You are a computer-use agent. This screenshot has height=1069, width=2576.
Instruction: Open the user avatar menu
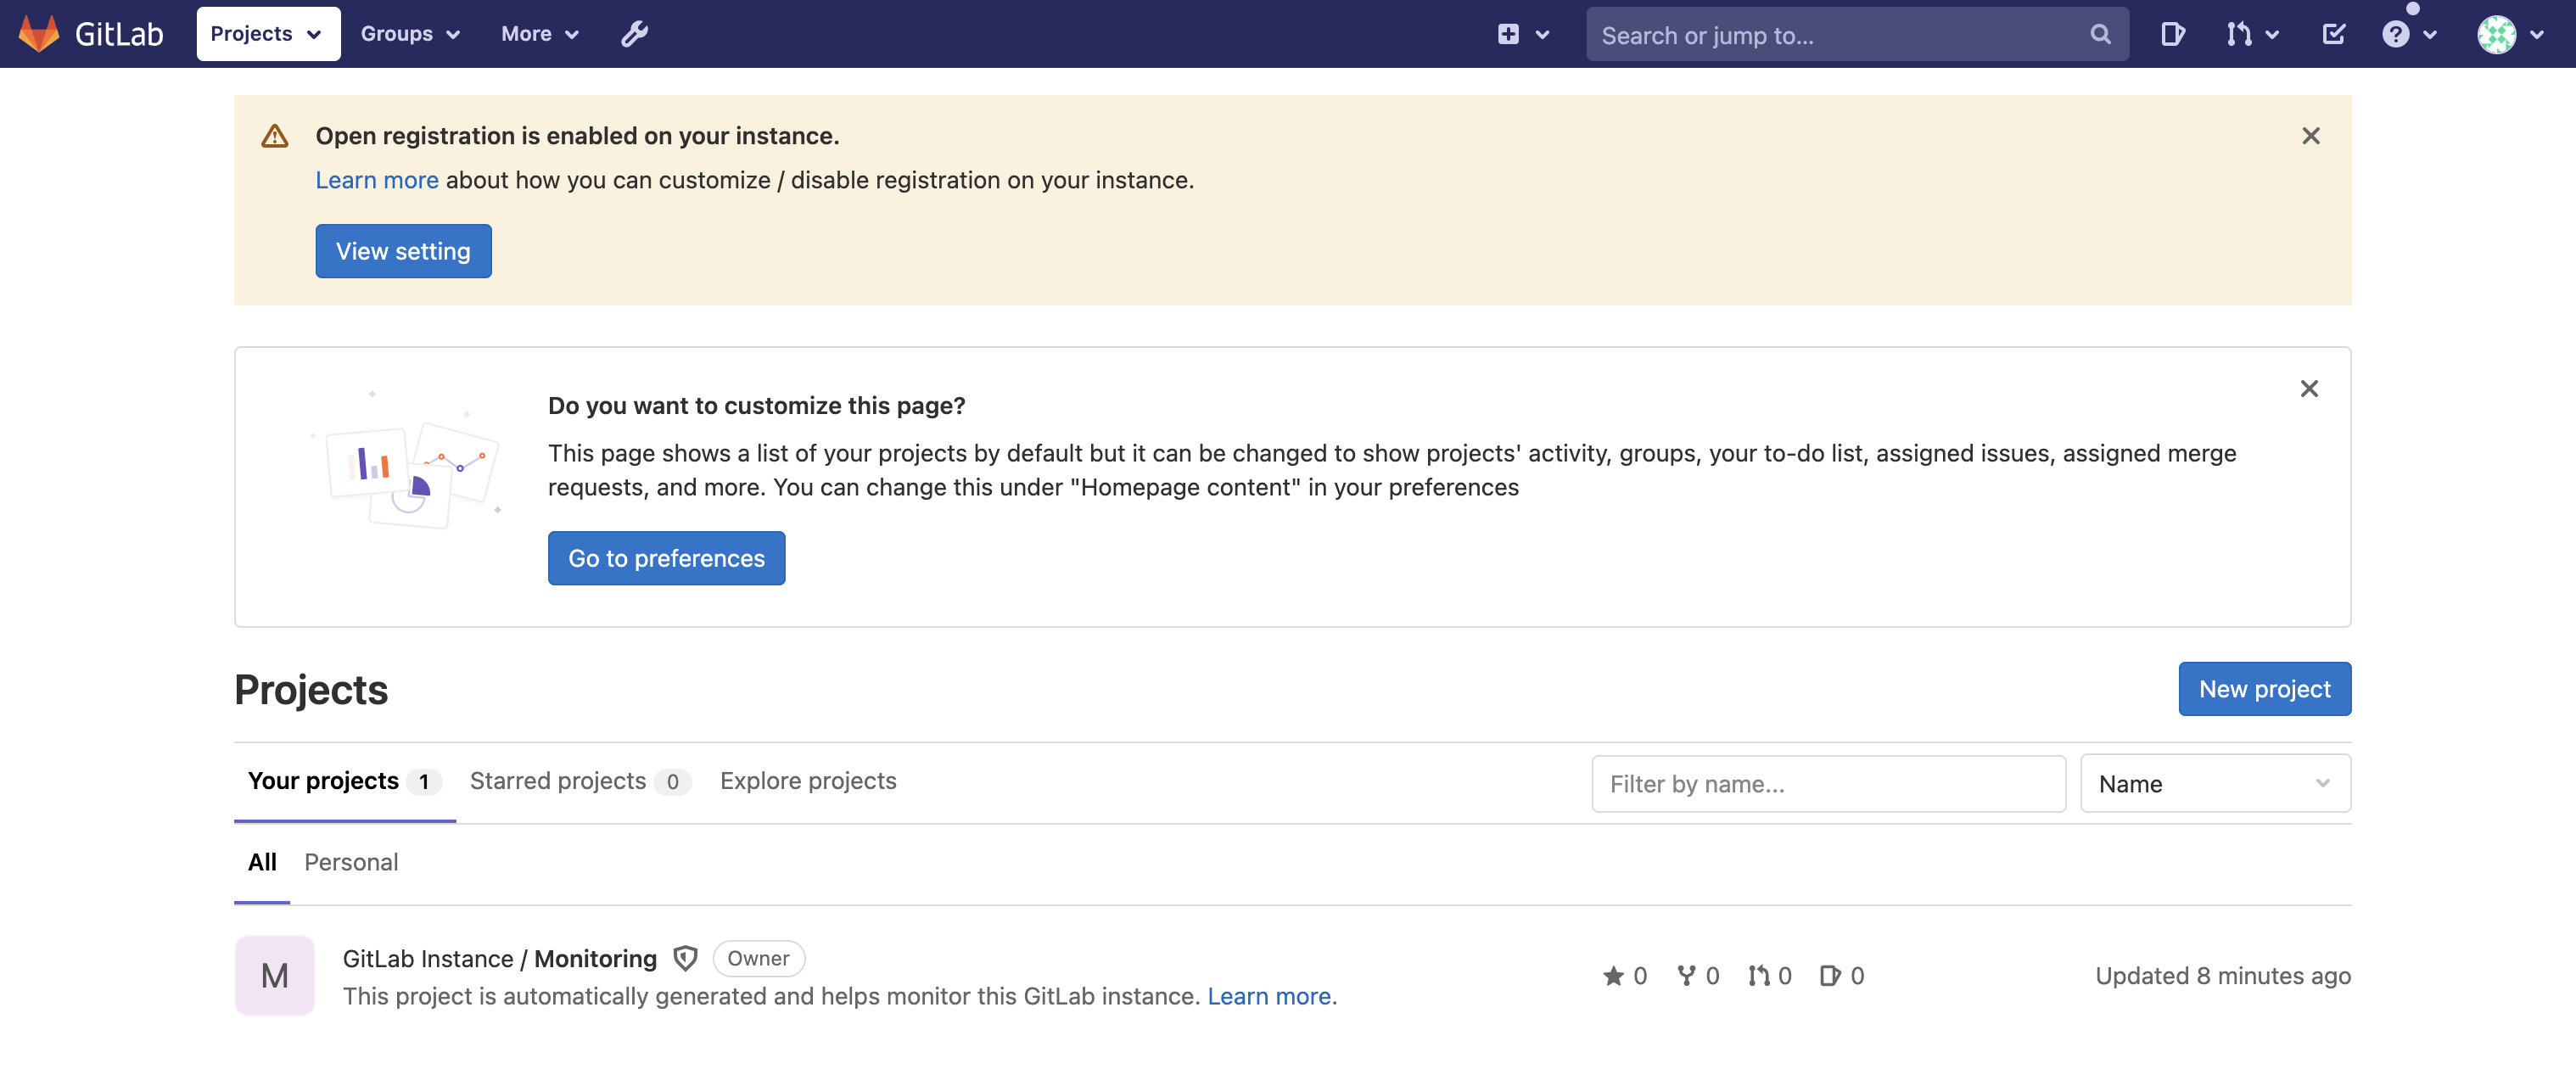(x=2508, y=34)
